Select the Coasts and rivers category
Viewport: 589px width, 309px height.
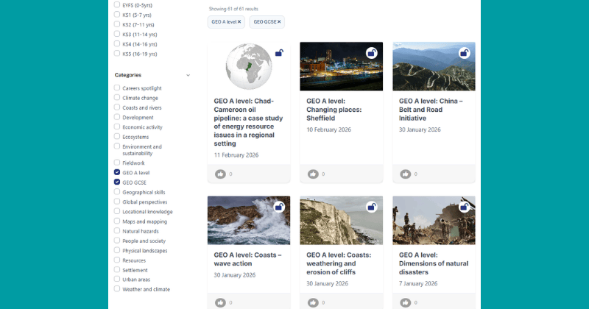(x=117, y=107)
